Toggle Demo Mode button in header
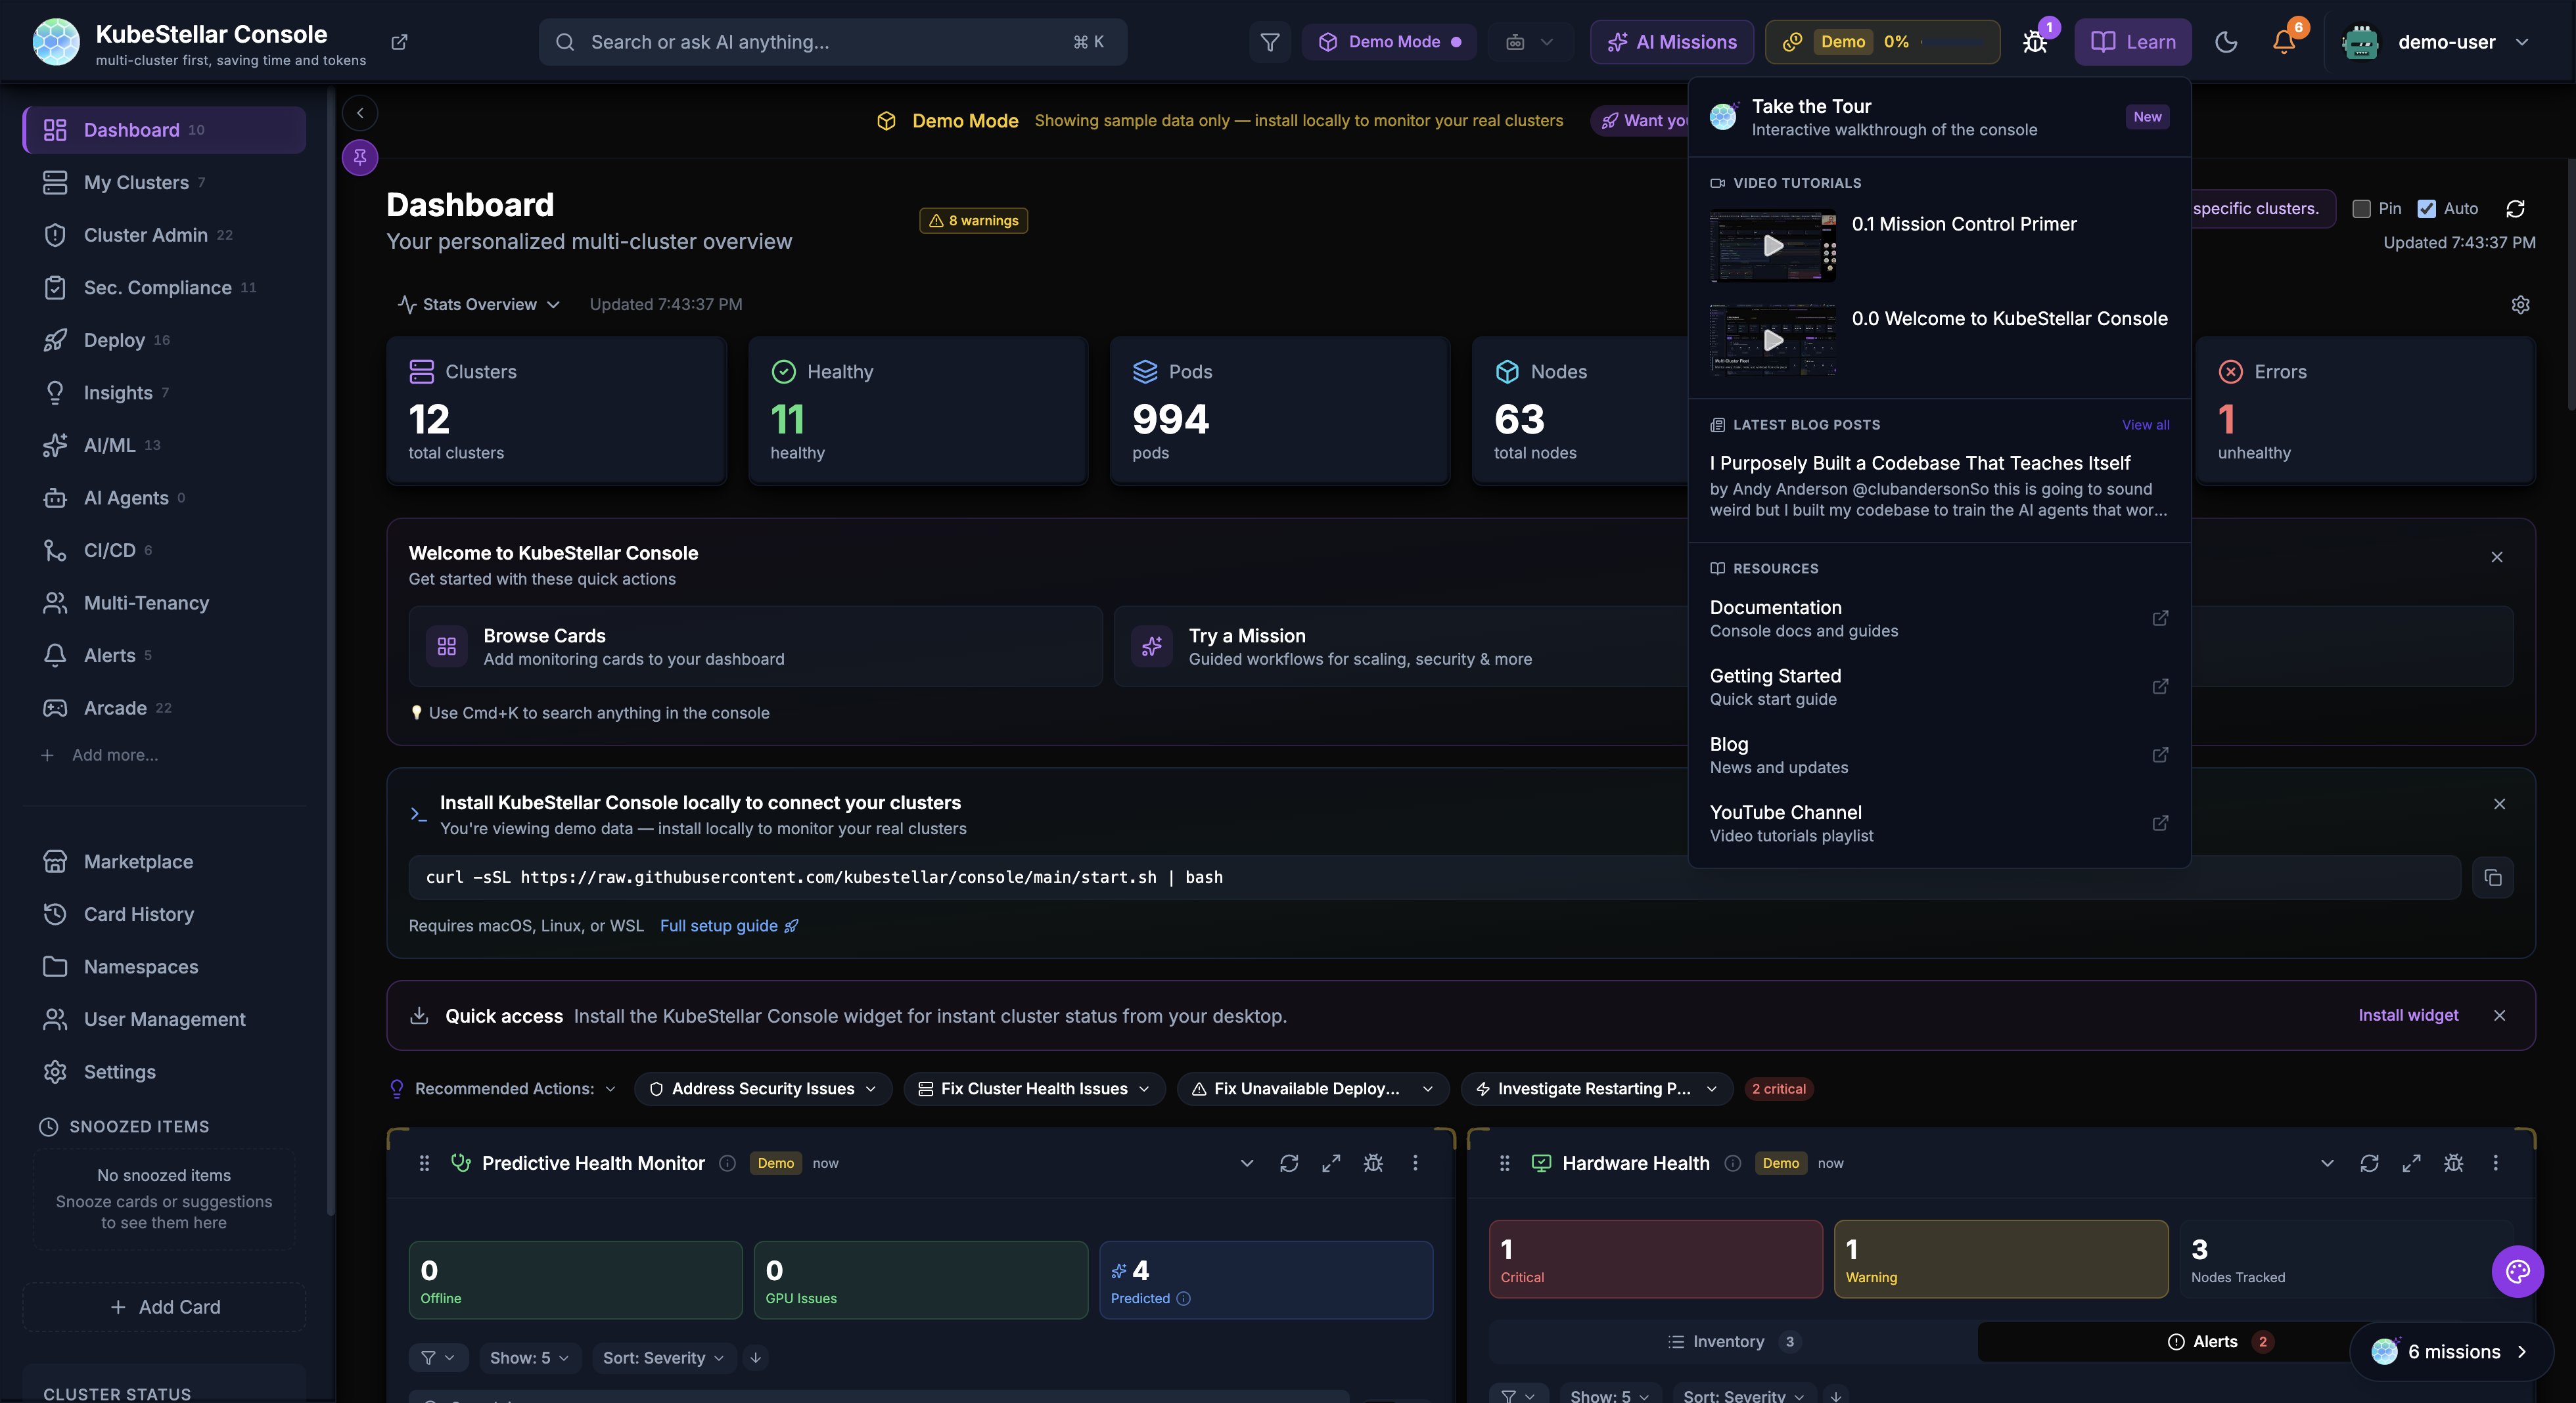The width and height of the screenshot is (2576, 1403). tap(1389, 42)
